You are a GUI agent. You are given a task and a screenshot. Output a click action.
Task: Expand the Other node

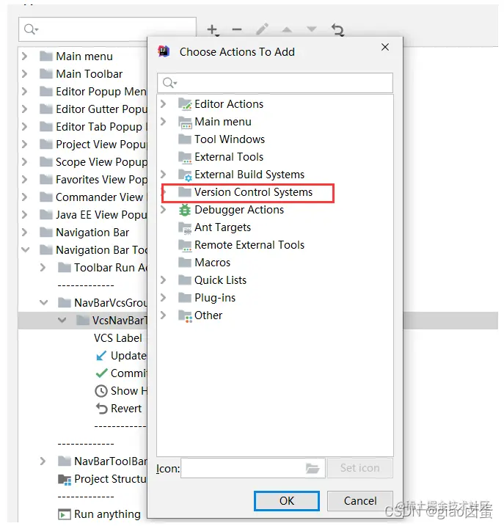coord(164,315)
